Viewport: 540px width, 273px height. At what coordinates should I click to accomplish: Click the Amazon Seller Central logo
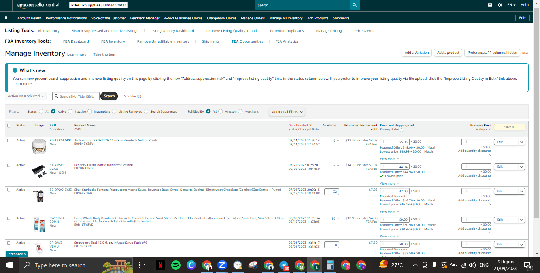click(x=38, y=5)
